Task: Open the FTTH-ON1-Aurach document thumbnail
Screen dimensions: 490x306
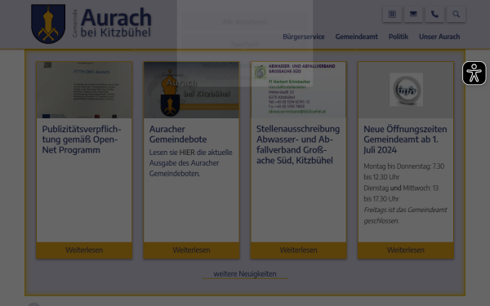Action: [84, 90]
